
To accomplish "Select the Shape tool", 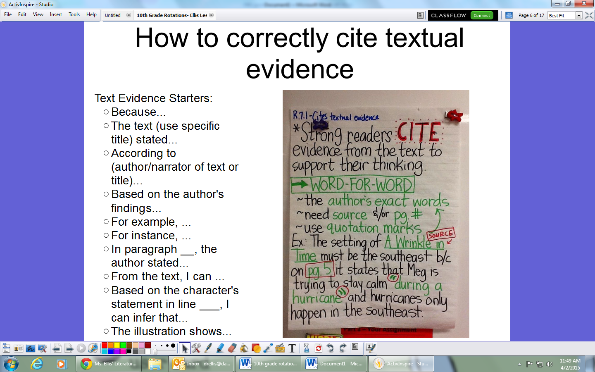I will pyautogui.click(x=256, y=348).
